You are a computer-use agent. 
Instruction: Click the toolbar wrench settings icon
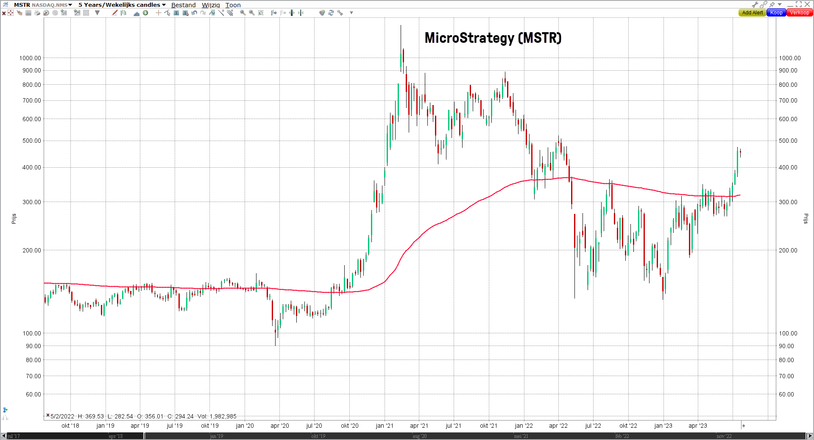(340, 13)
